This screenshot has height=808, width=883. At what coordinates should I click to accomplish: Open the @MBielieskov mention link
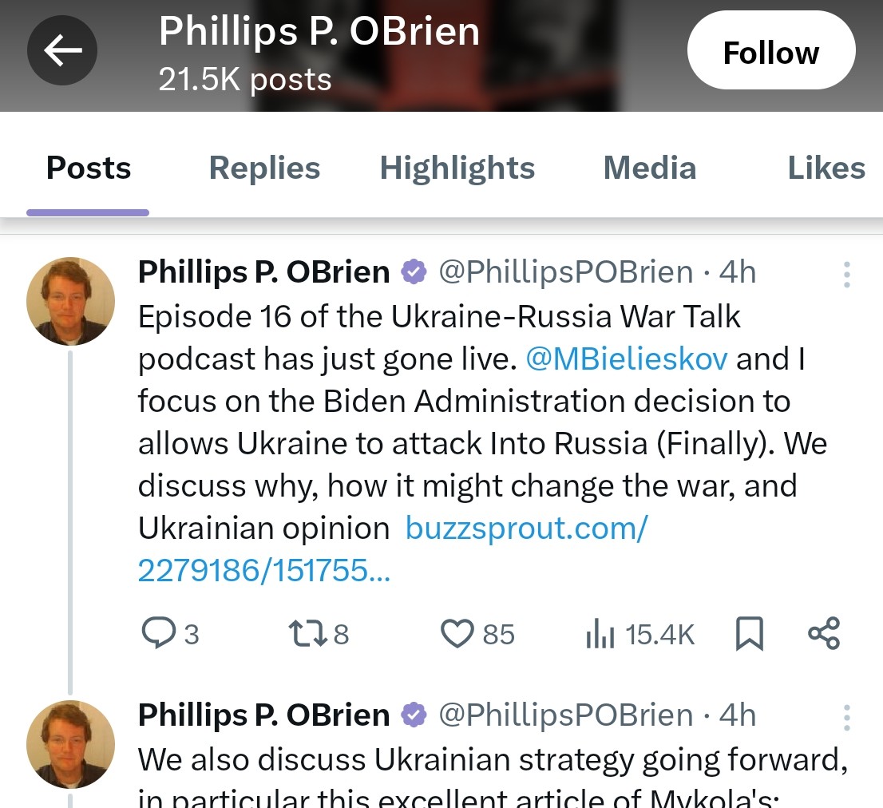[x=626, y=358]
